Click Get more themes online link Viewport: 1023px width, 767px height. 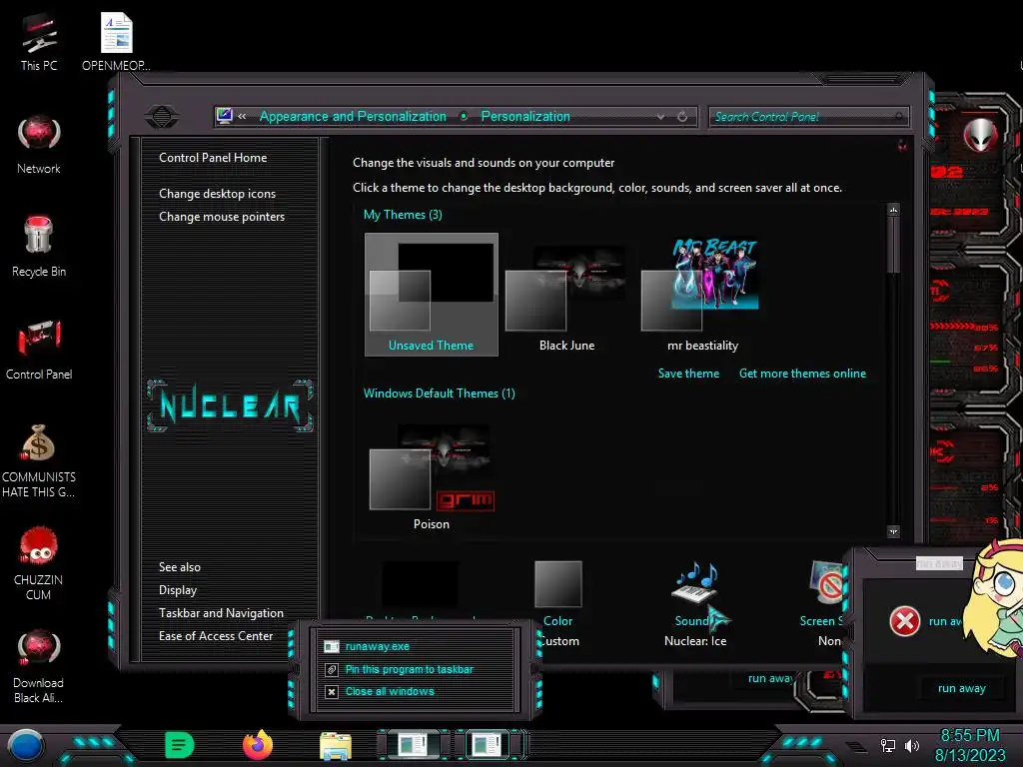802,374
